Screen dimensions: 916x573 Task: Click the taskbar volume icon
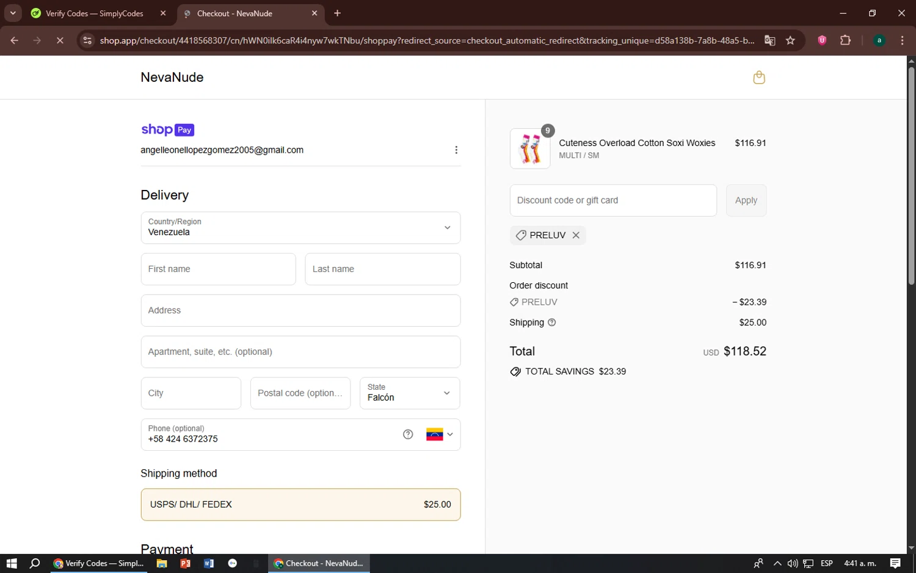[793, 563]
